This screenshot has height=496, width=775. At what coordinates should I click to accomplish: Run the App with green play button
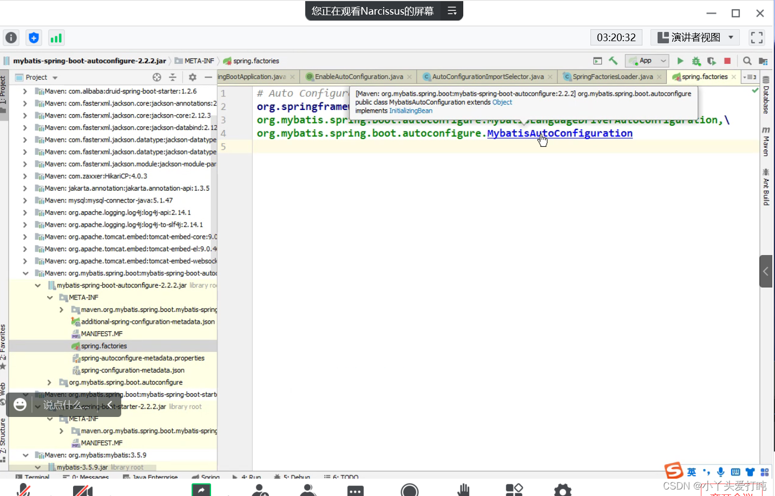pyautogui.click(x=680, y=61)
